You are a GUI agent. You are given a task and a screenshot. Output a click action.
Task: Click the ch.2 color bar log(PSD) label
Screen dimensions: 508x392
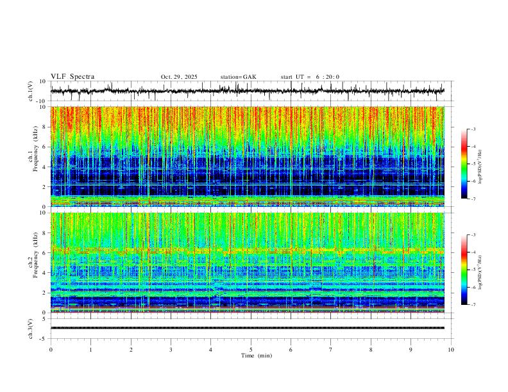tap(480, 273)
